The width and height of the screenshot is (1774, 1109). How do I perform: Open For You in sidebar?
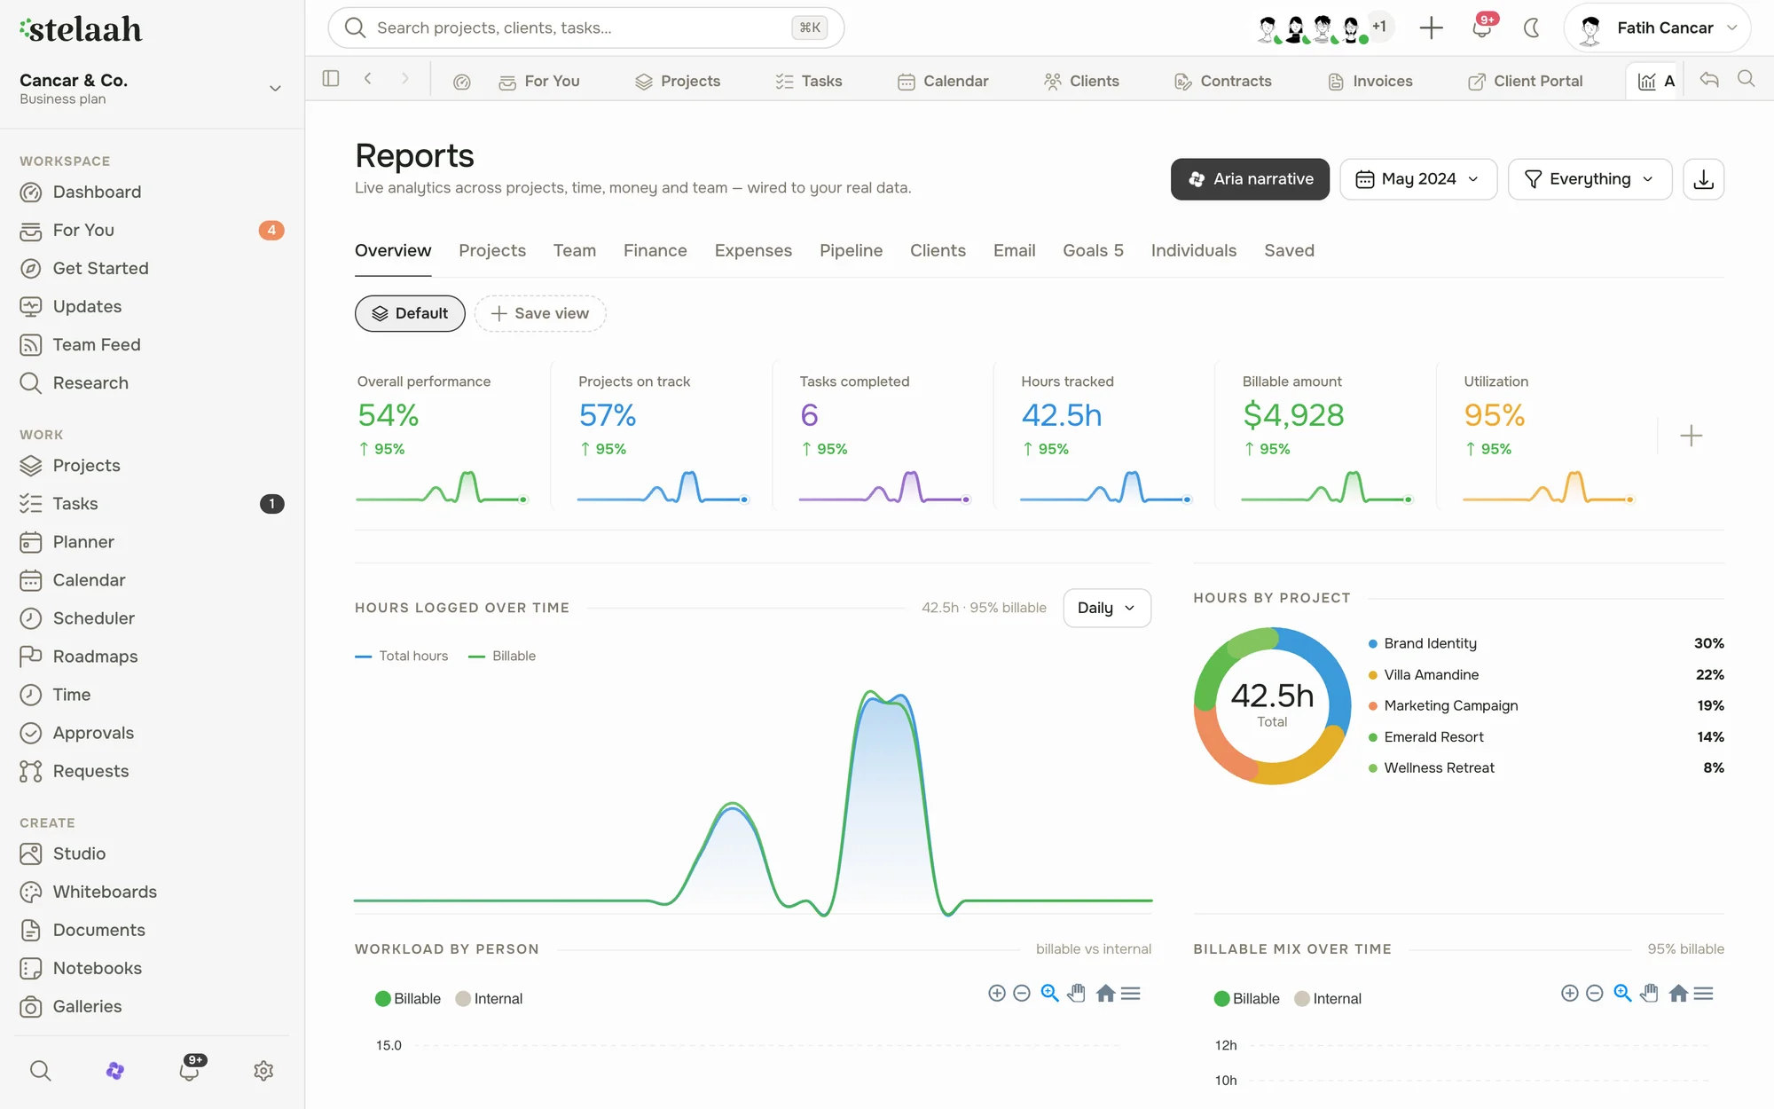click(153, 231)
